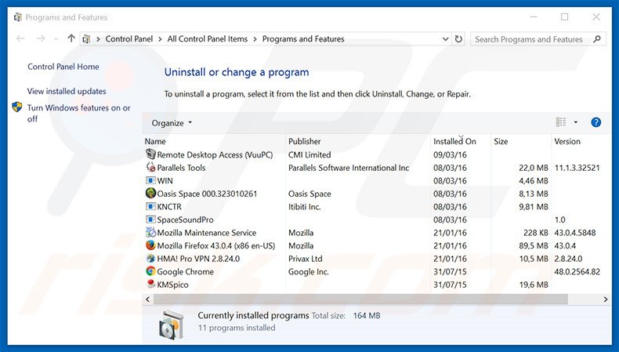Click the address bar Control Panel icon
Image resolution: width=619 pixels, height=352 pixels.
(86, 39)
